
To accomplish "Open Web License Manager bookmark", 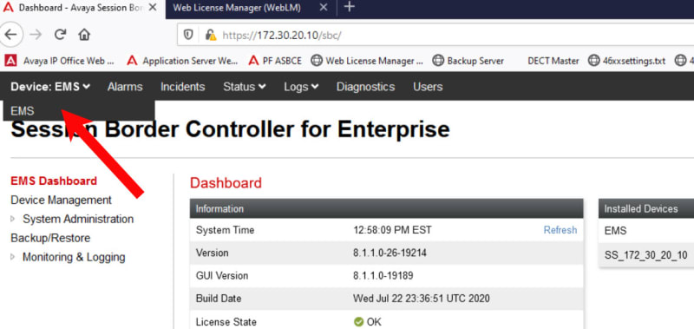I will [x=367, y=61].
